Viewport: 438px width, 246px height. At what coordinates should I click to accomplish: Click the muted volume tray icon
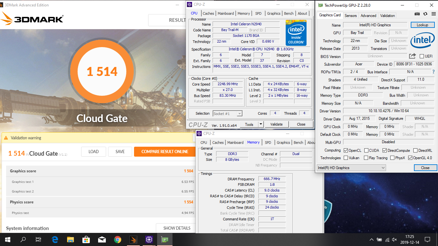pyautogui.click(x=395, y=240)
